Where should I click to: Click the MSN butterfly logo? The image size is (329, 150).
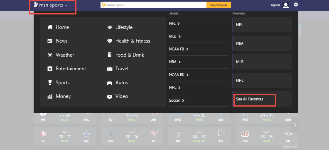point(36,5)
